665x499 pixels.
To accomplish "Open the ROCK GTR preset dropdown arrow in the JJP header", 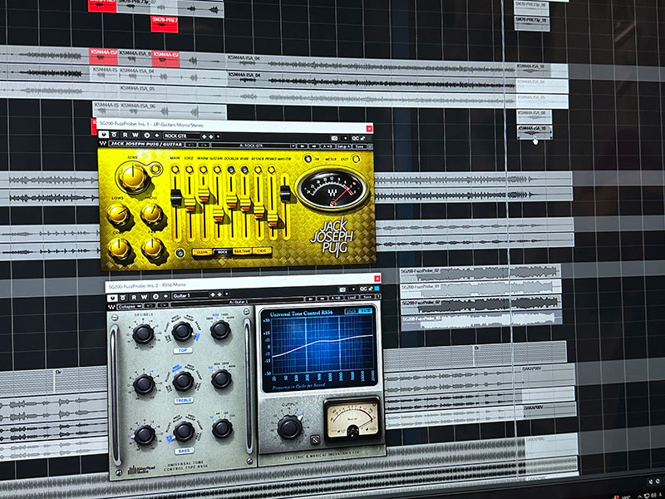I will 219,136.
